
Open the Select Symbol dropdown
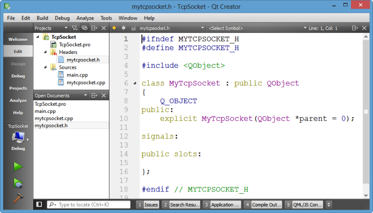click(257, 28)
